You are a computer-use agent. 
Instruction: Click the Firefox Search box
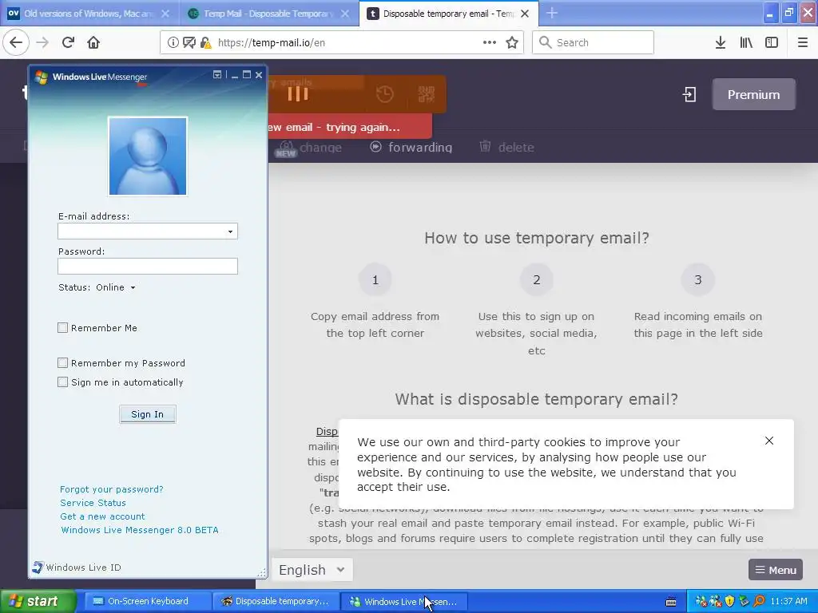(x=594, y=42)
